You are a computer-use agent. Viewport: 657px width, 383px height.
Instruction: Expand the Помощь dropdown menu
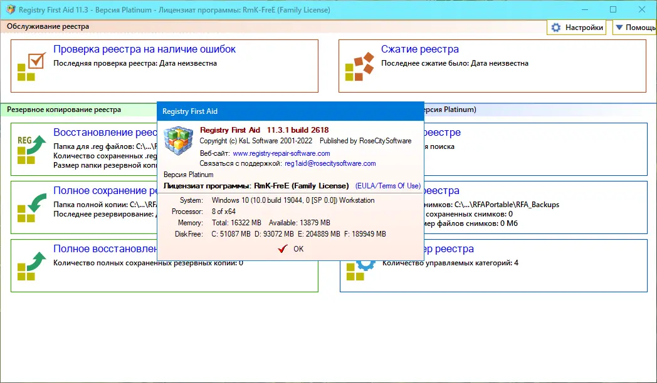[635, 28]
